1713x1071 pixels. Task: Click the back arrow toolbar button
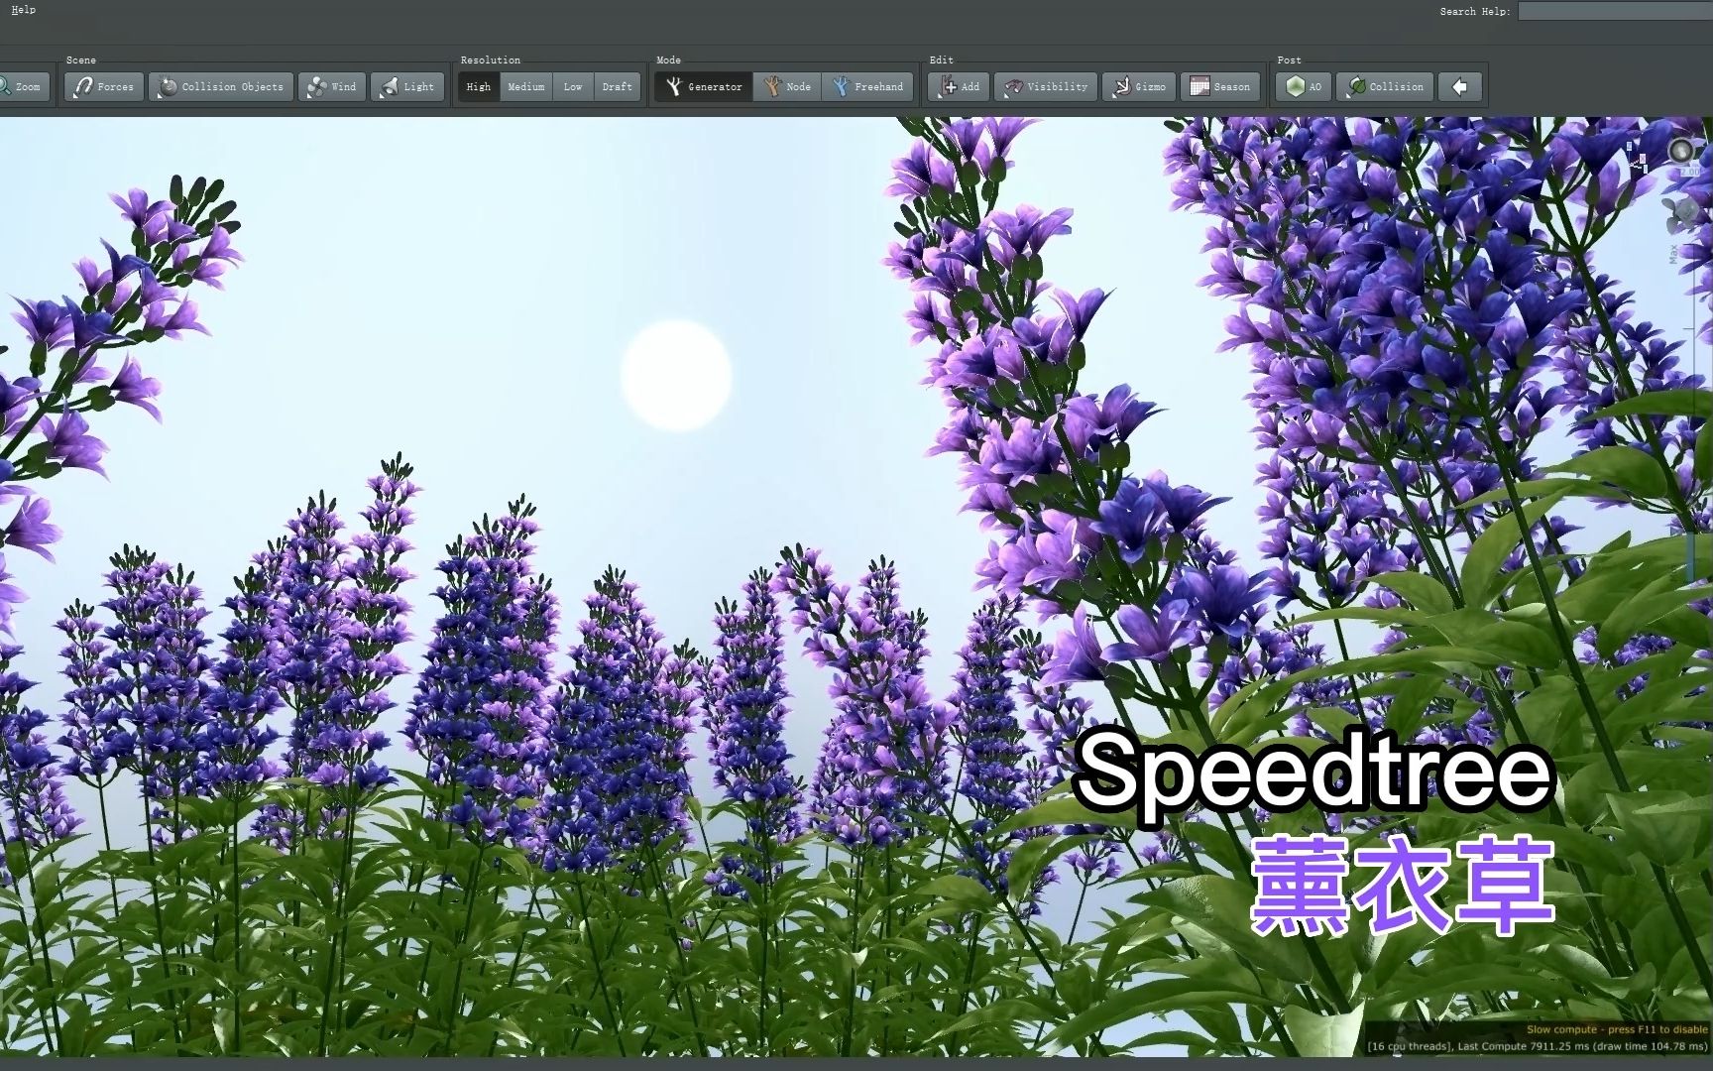(x=1459, y=87)
